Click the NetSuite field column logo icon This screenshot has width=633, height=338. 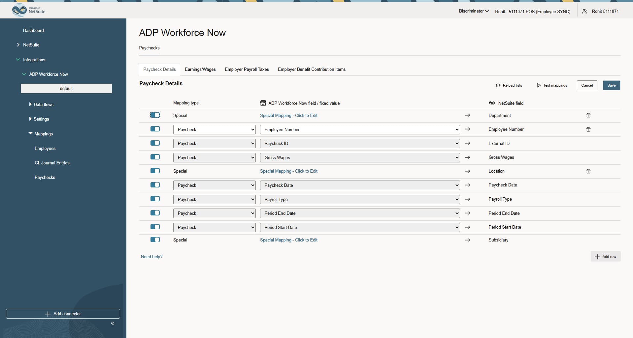[492, 103]
